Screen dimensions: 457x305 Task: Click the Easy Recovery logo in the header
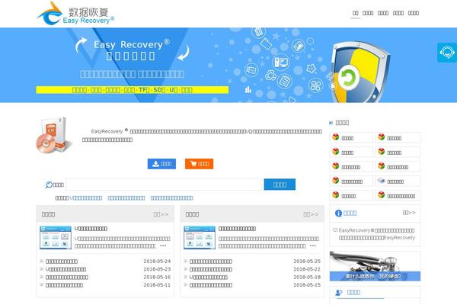[x=75, y=14]
